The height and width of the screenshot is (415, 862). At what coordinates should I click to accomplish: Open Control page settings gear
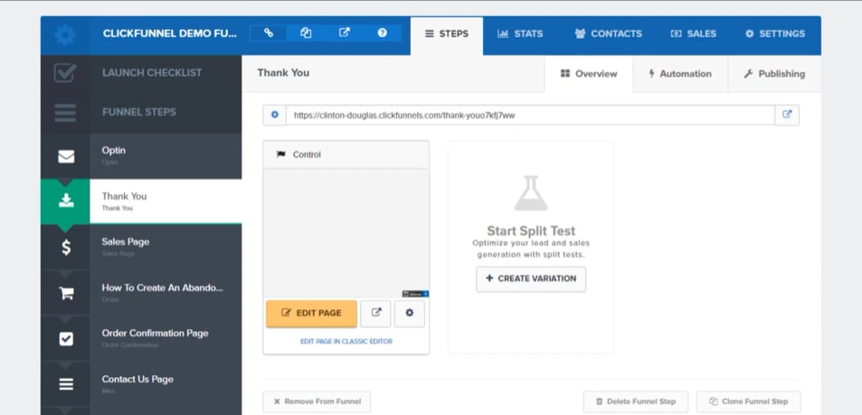(409, 313)
